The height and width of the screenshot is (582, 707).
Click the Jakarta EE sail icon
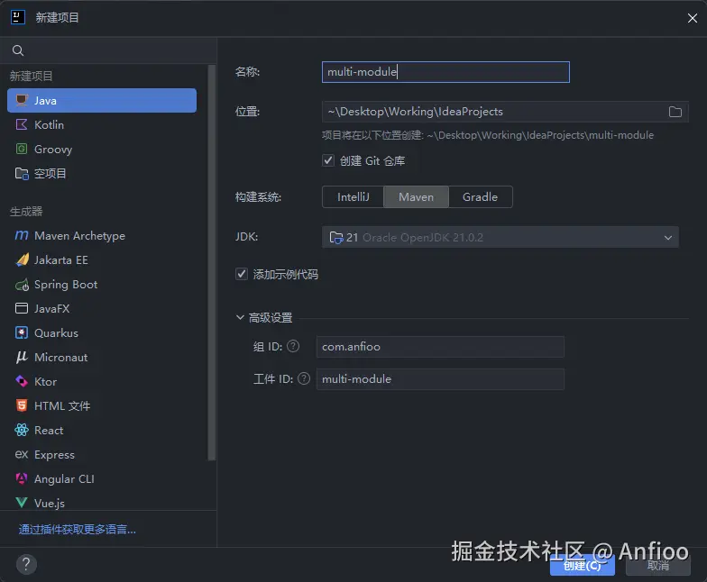22,259
